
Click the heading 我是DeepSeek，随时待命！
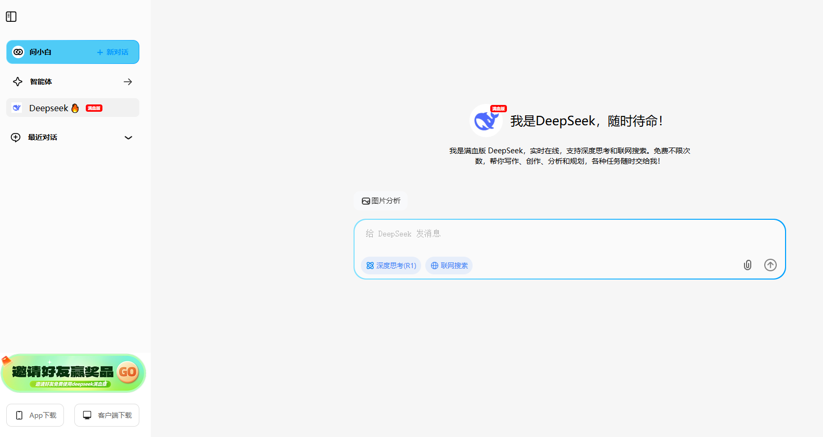coord(587,121)
